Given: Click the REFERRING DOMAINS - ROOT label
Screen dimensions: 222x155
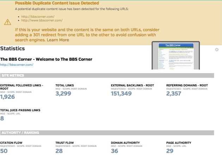Looking at the screenshot, I should tap(187, 85).
